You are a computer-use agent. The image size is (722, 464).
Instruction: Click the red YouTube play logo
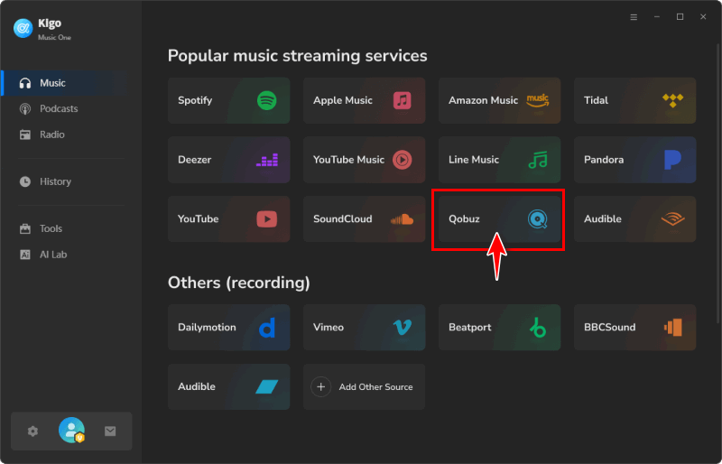click(x=266, y=218)
